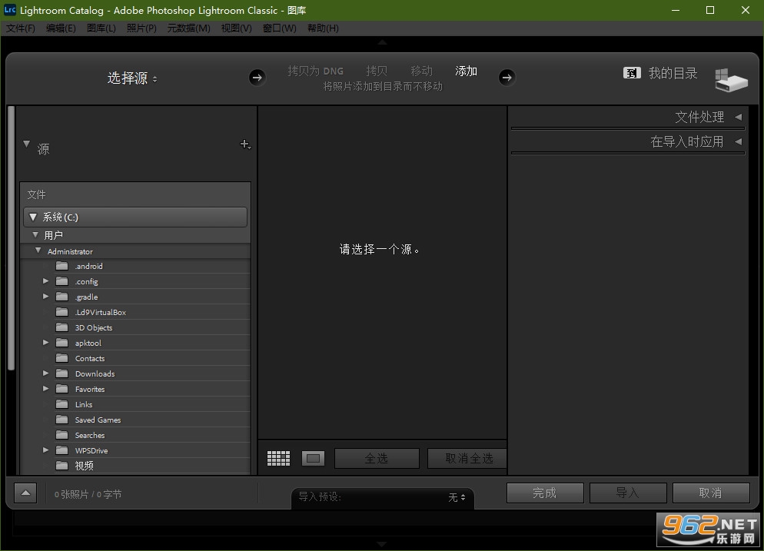
Task: Collapse top panel using the top arrow
Action: [x=382, y=42]
